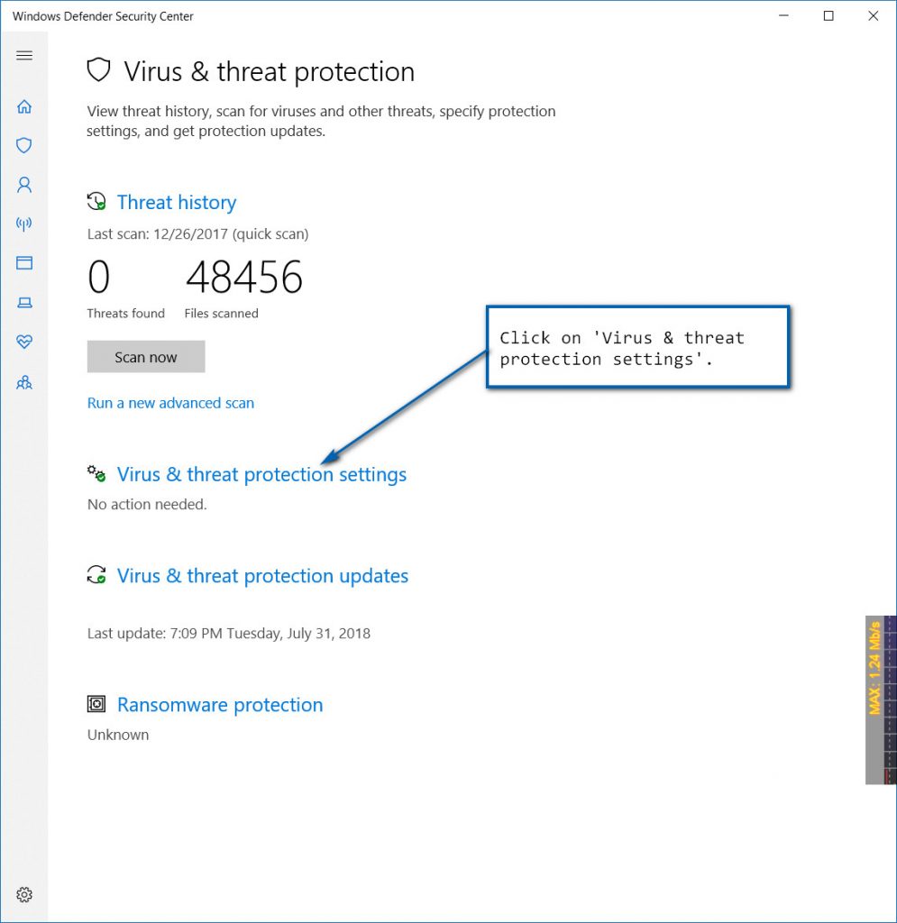
Task: Expand the navigation menu with the hamburger button
Action: click(24, 55)
